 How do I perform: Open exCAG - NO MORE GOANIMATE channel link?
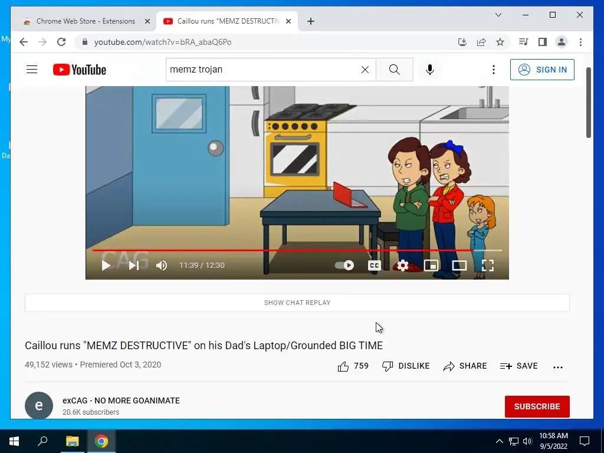[x=121, y=401]
